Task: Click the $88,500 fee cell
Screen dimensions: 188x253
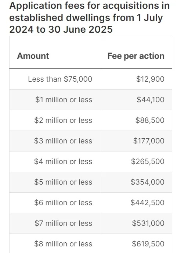Action: pyautogui.click(x=136, y=120)
